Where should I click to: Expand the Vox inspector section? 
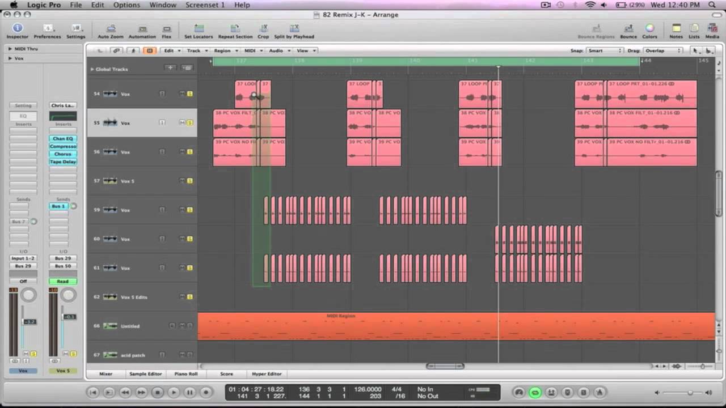(10, 58)
